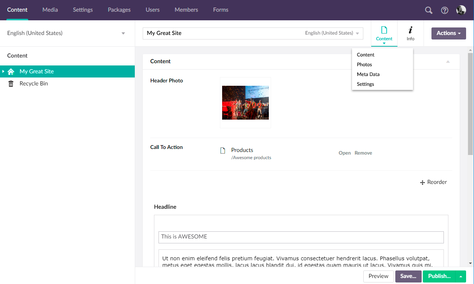Click the user avatar in top bar
This screenshot has width=474, height=284.
point(460,10)
